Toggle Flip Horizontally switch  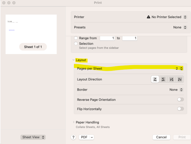point(181,109)
